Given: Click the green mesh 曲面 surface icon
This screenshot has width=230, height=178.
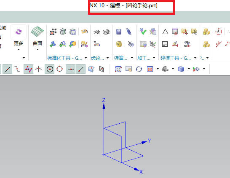Looking at the screenshot, I should pos(37,32).
